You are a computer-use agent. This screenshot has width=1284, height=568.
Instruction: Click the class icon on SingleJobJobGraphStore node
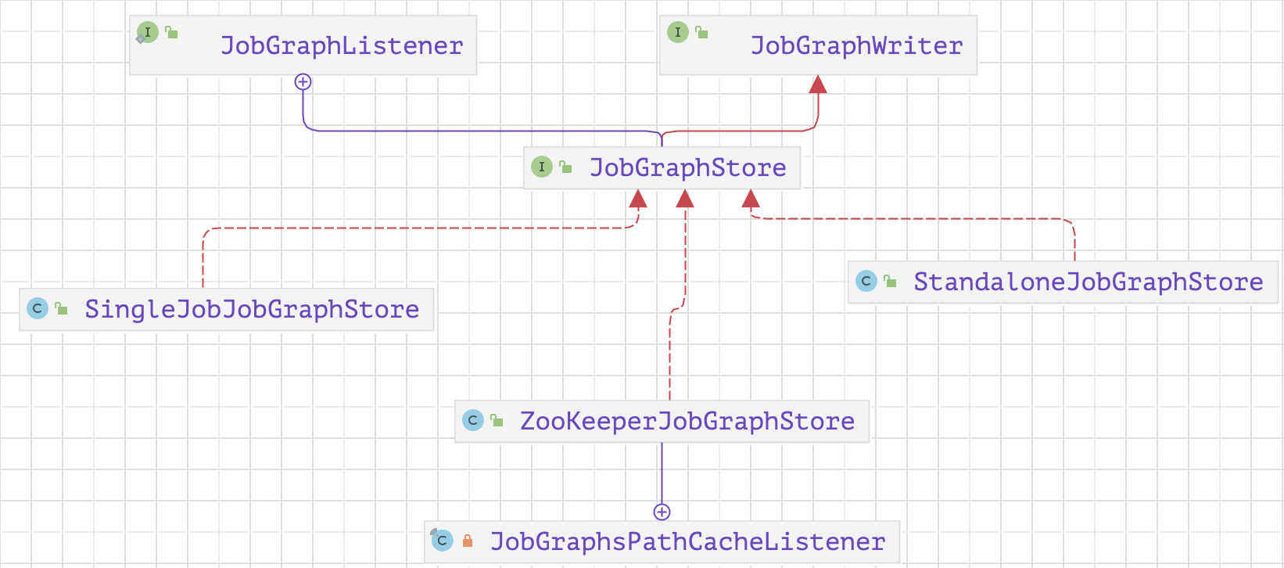(37, 308)
